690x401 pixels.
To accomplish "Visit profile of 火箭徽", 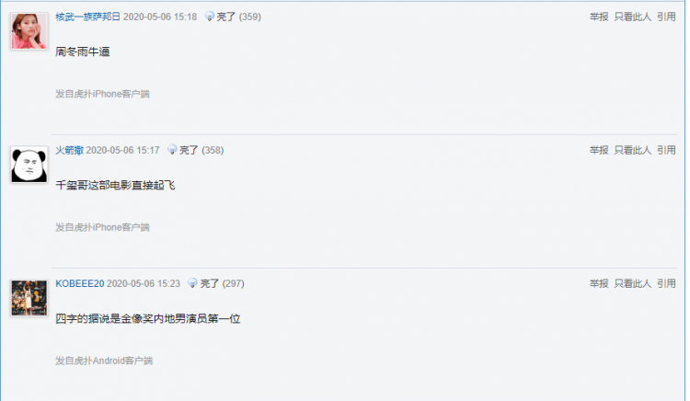I will pos(69,150).
